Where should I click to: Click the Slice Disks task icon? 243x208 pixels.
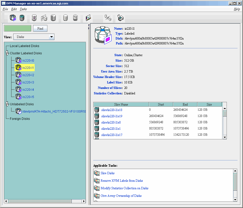click(x=97, y=173)
